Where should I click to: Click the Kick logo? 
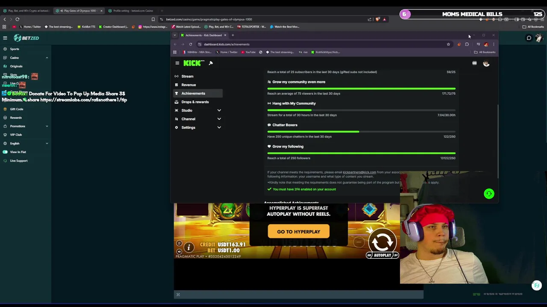[194, 63]
